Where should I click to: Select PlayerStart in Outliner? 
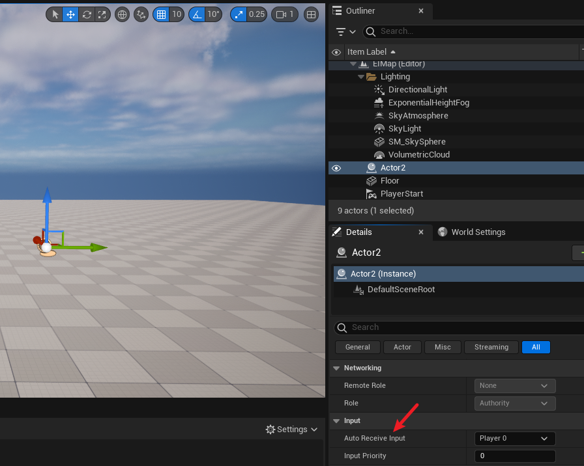401,194
